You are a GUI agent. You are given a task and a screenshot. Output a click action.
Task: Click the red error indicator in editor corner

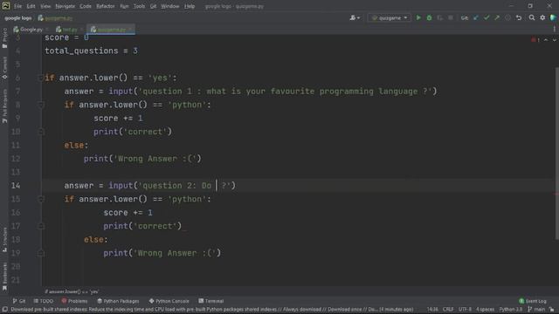[x=535, y=40]
